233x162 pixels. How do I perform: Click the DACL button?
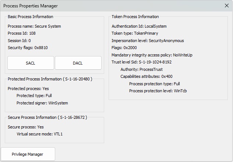tap(78, 63)
